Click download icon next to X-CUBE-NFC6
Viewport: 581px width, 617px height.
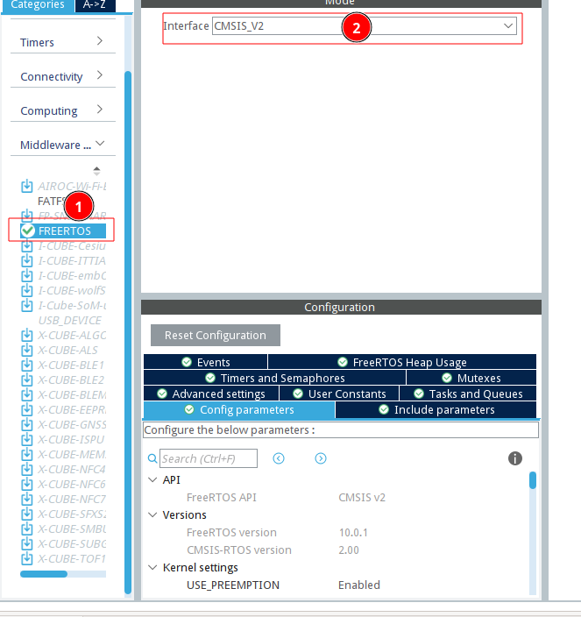pyautogui.click(x=27, y=485)
